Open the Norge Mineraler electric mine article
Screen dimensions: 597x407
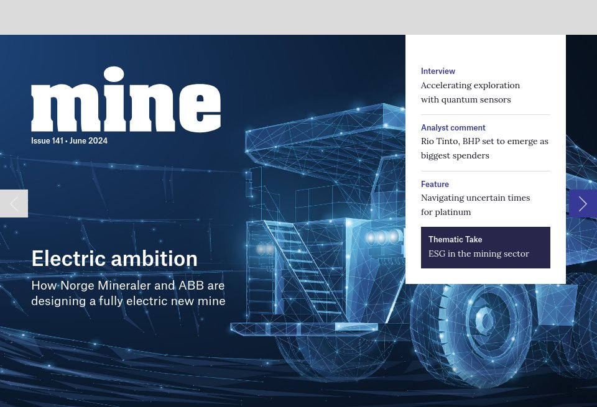point(128,293)
